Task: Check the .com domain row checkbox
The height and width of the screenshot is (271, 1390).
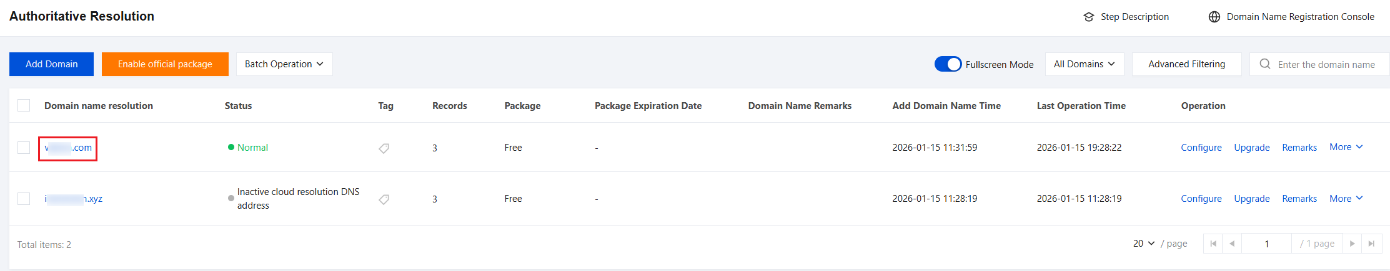Action: point(24,148)
